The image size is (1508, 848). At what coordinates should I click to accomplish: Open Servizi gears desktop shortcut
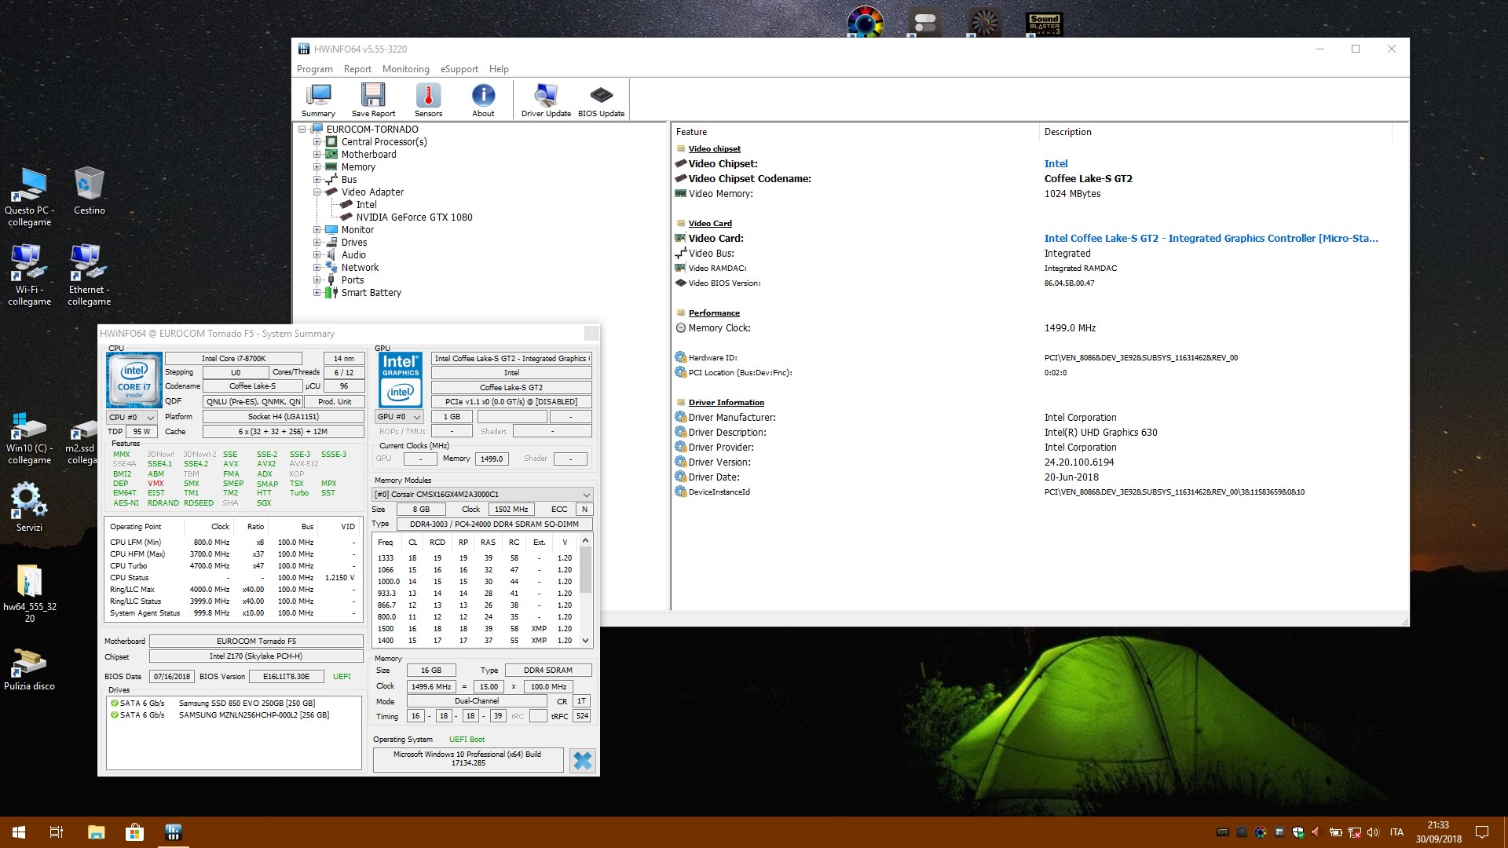click(29, 506)
